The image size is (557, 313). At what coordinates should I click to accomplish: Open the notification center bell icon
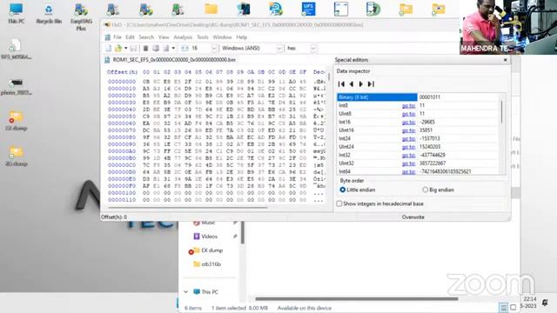[x=545, y=303]
